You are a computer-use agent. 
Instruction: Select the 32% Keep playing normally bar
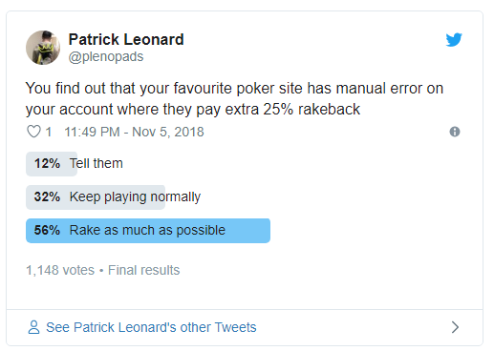96,197
